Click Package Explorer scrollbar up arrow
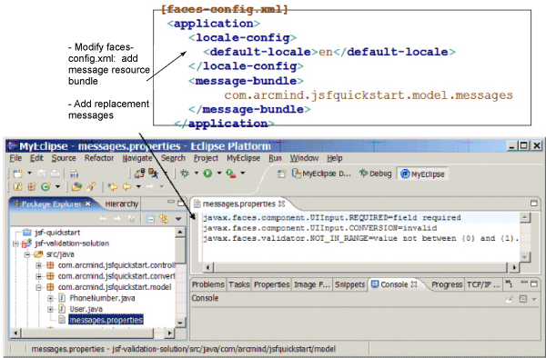 pos(179,232)
